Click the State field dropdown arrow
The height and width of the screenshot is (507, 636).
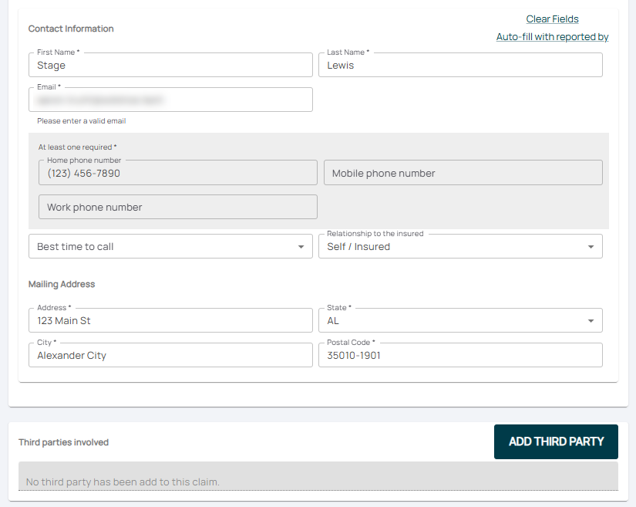point(591,321)
